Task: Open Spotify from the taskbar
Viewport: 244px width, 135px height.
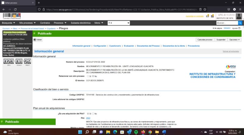Action: pyautogui.click(x=136, y=132)
